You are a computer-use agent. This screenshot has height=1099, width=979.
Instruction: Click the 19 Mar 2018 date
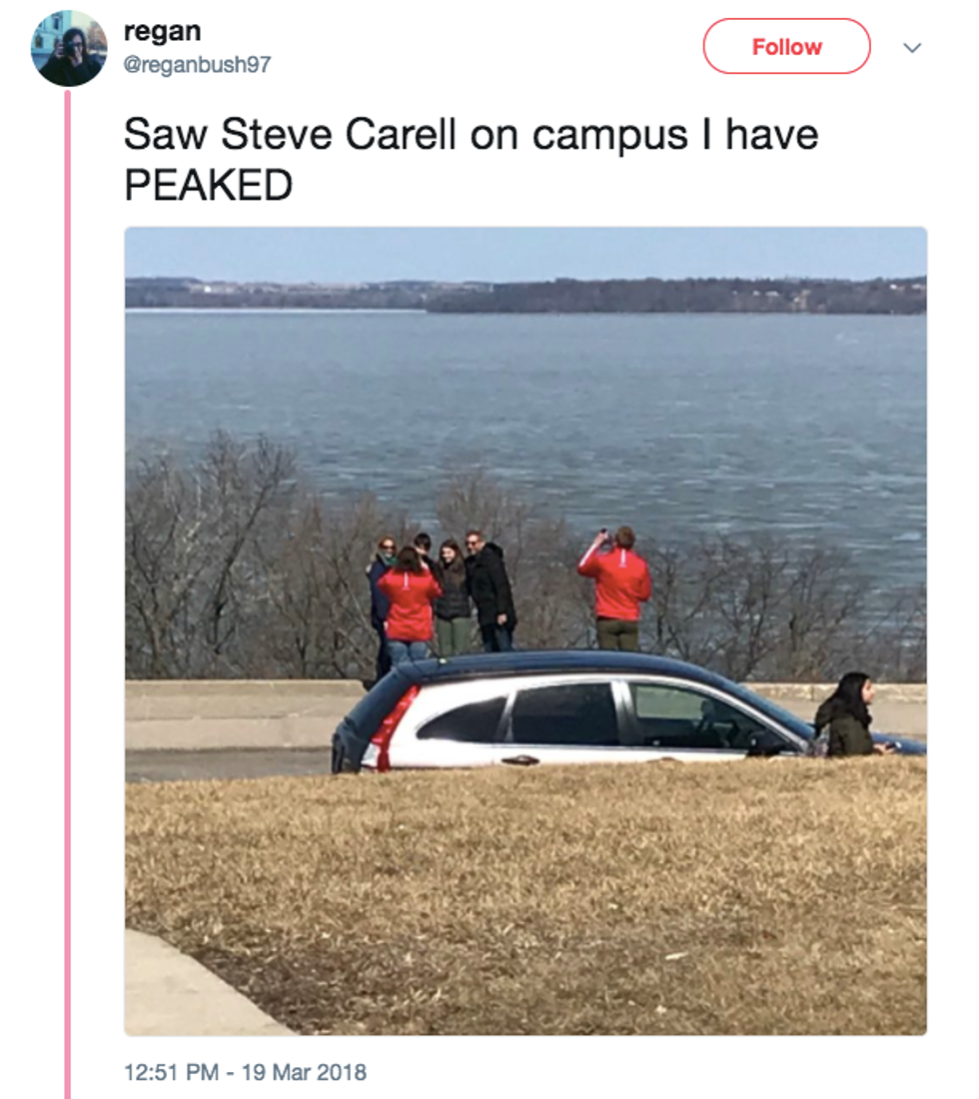tap(304, 1072)
